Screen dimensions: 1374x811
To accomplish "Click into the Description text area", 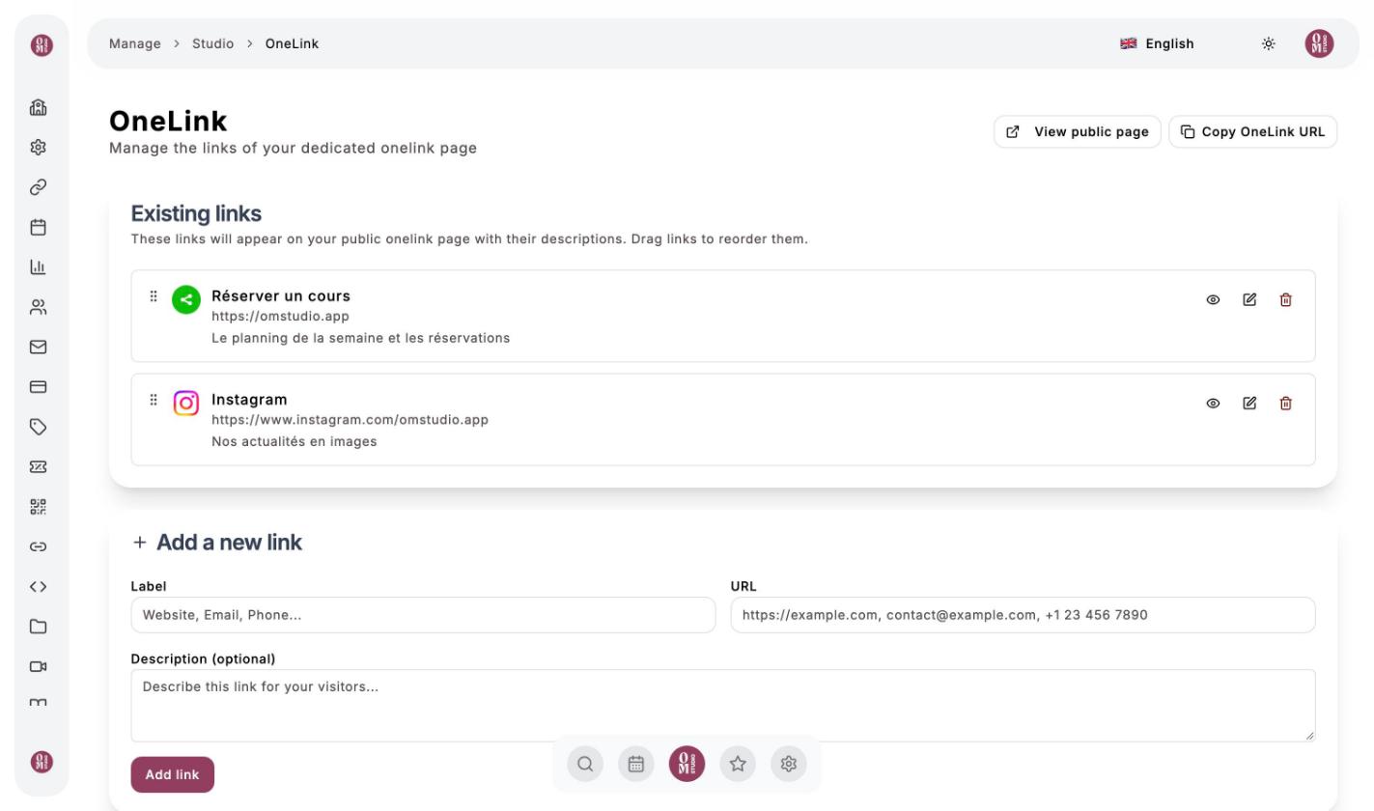I will [723, 706].
